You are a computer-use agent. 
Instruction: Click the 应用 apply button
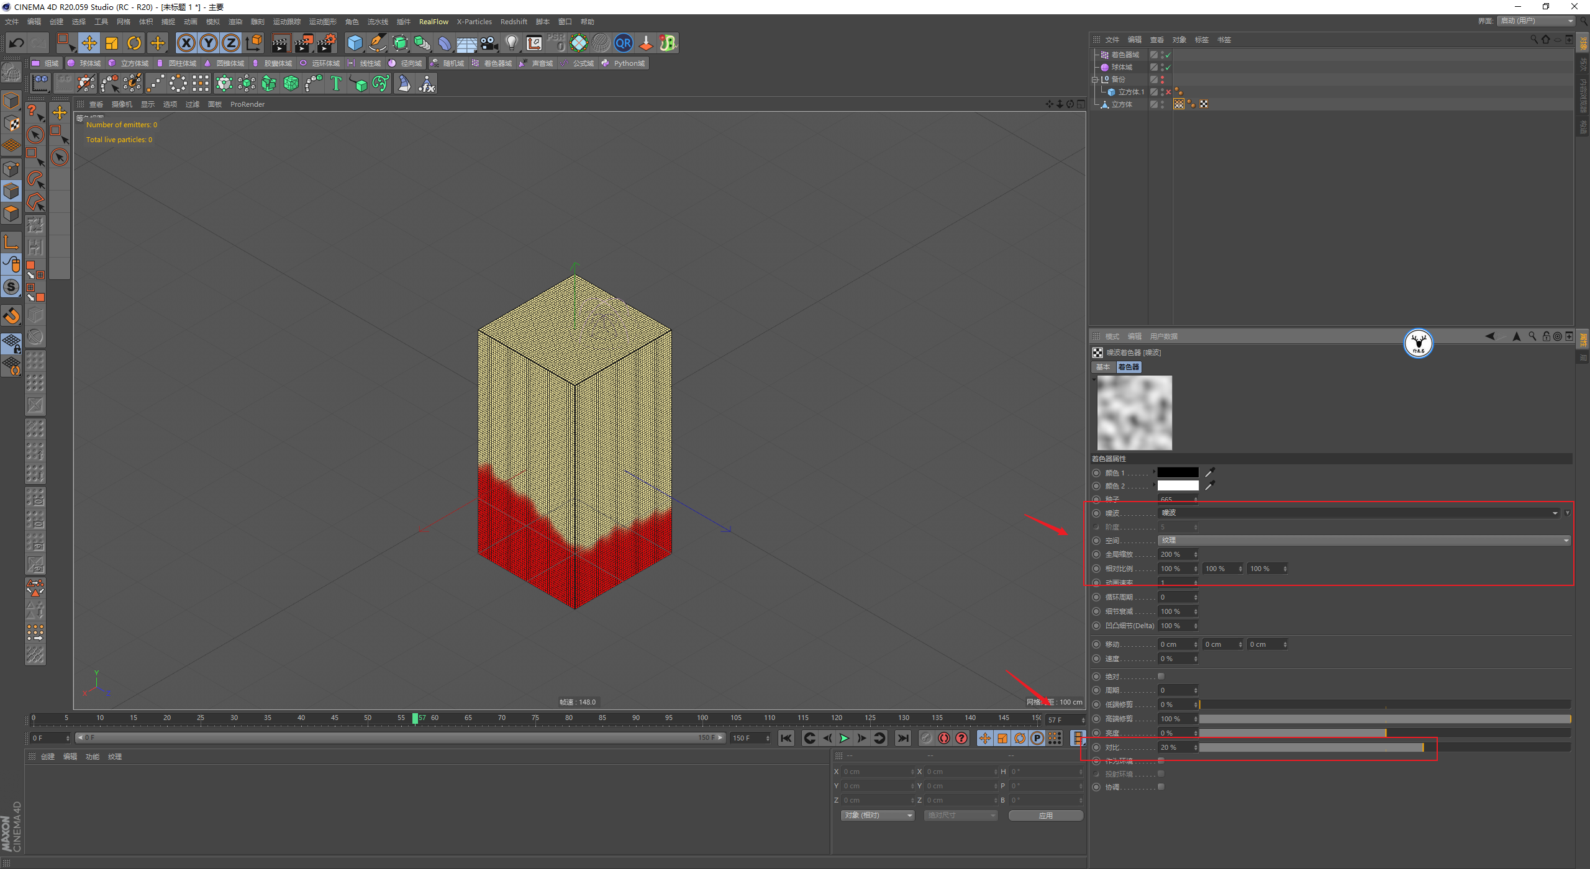pos(1045,815)
